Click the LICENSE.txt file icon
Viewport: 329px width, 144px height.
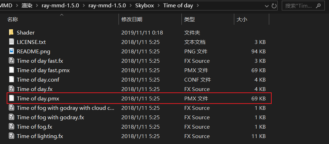(11, 42)
